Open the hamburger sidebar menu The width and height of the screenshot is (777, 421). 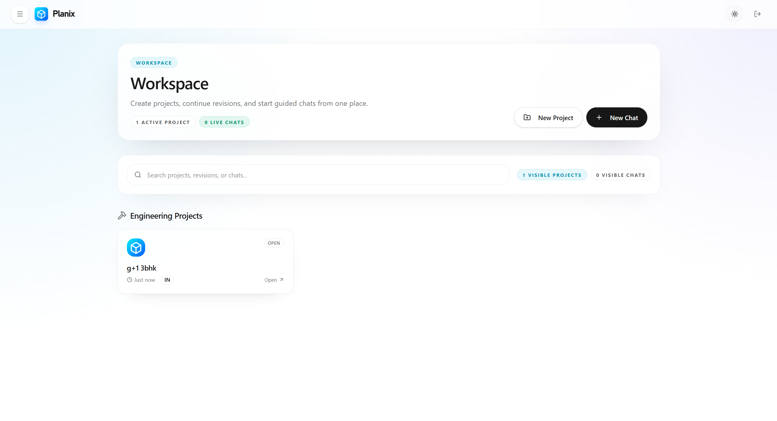tap(20, 14)
